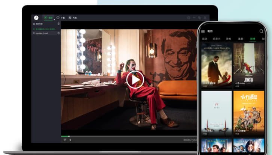
Task: Open the settings icon in title bar
Action: coord(189,18)
